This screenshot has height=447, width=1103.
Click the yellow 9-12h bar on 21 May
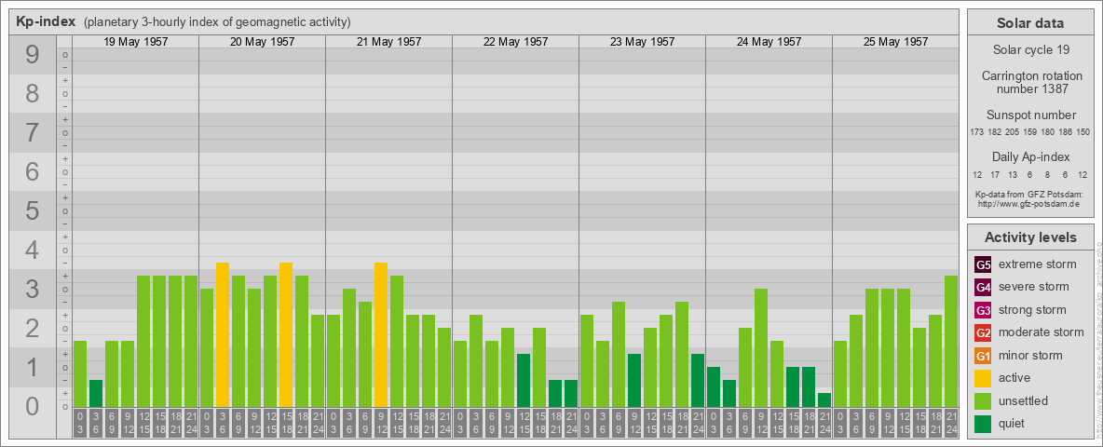coord(381,334)
